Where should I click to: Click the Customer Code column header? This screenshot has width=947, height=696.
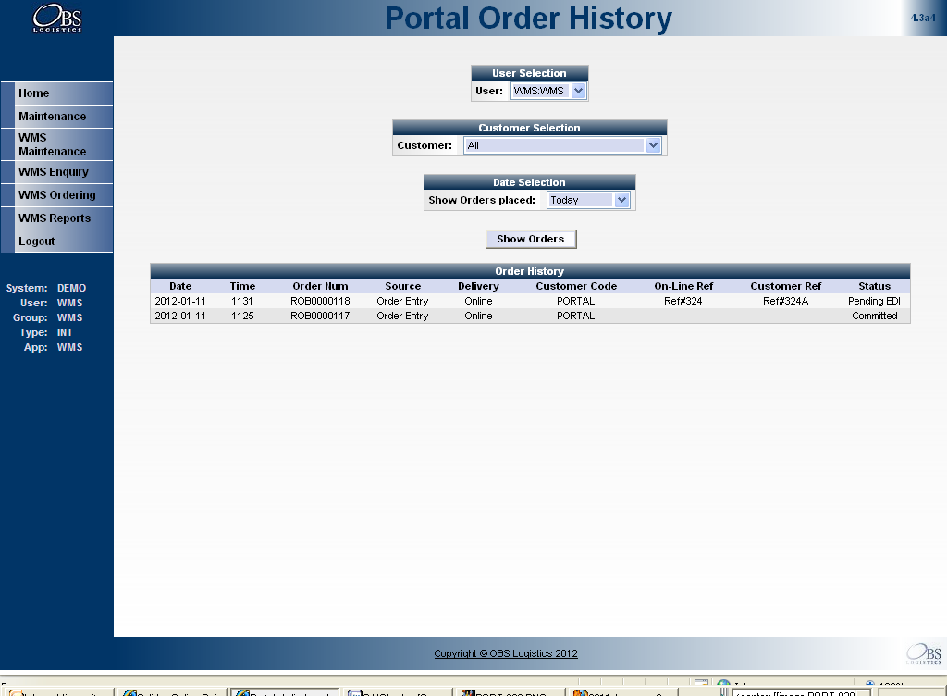(x=576, y=286)
